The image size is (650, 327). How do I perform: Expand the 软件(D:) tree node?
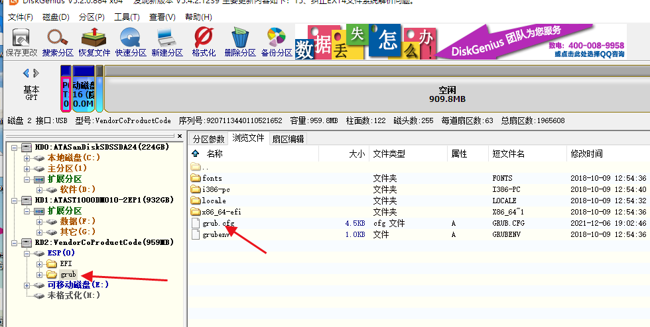pos(39,190)
